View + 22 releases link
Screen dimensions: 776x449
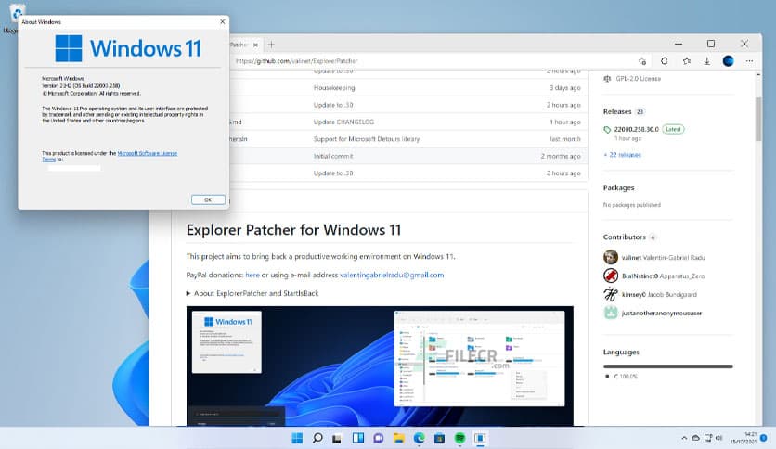[x=622, y=155]
